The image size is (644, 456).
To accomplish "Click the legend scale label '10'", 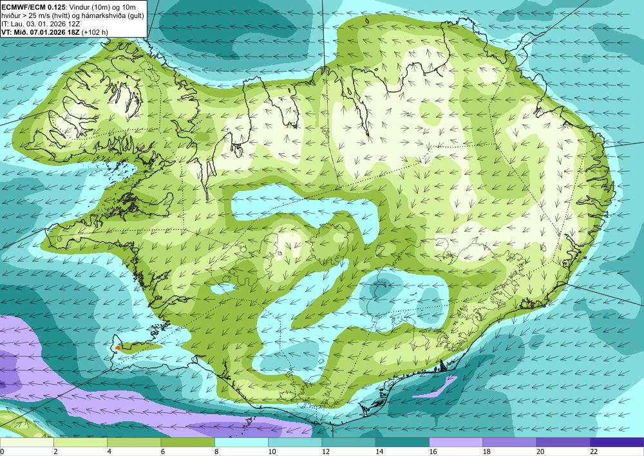I will 272,451.
